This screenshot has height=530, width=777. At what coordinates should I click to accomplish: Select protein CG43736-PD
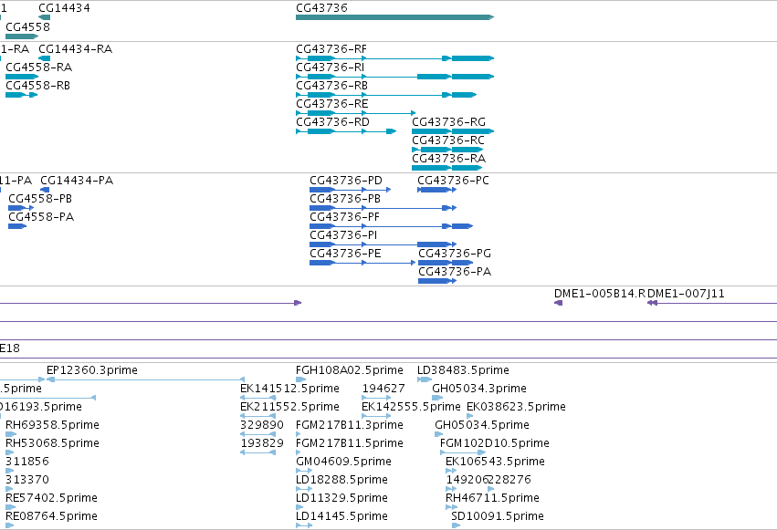[x=351, y=190]
